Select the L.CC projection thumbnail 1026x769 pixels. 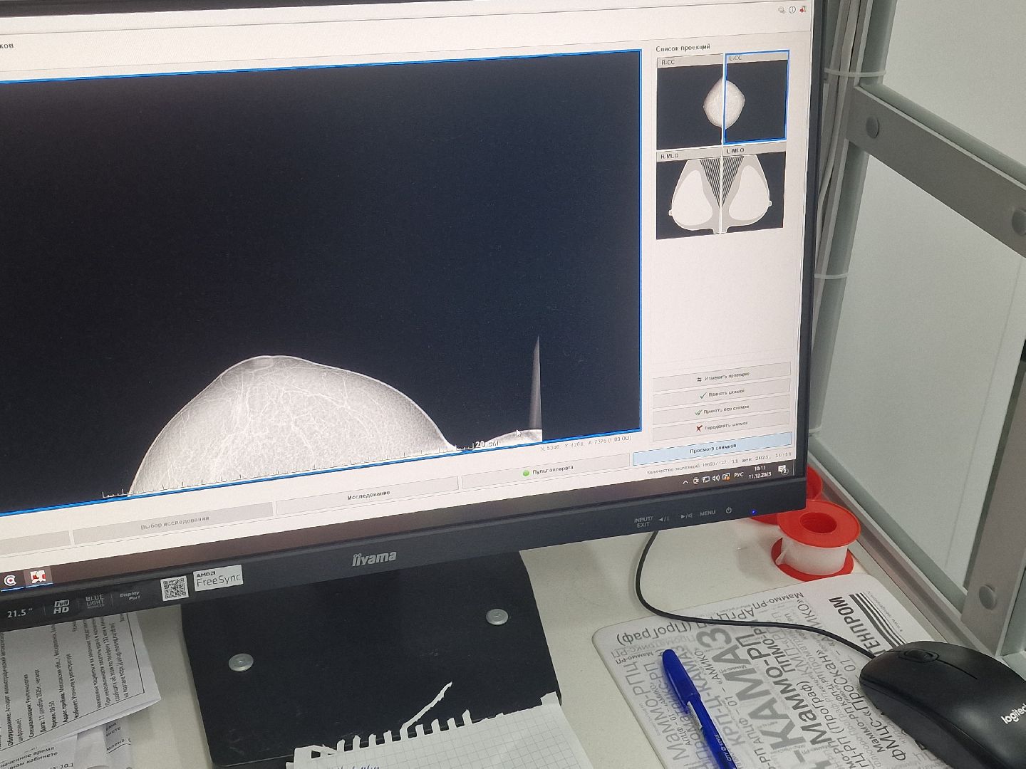click(757, 98)
